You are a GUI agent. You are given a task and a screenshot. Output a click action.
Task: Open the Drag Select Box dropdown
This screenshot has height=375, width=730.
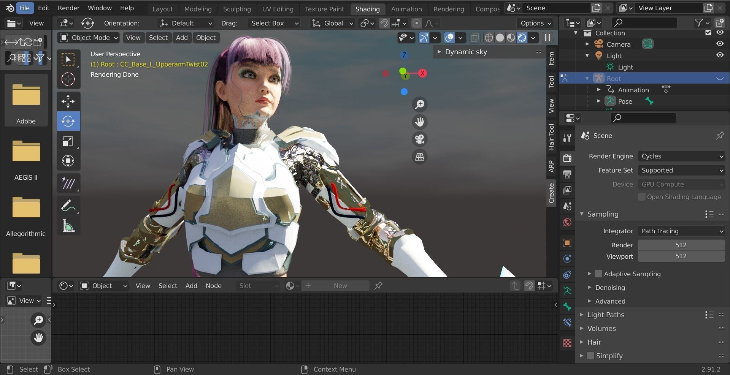pyautogui.click(x=274, y=23)
